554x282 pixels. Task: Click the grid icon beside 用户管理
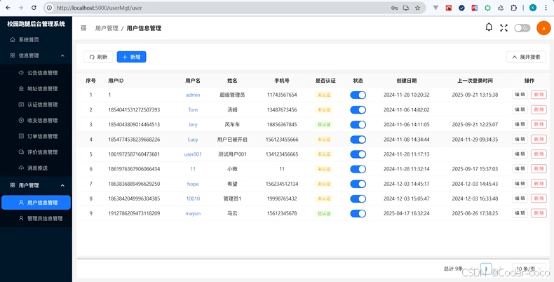point(13,185)
